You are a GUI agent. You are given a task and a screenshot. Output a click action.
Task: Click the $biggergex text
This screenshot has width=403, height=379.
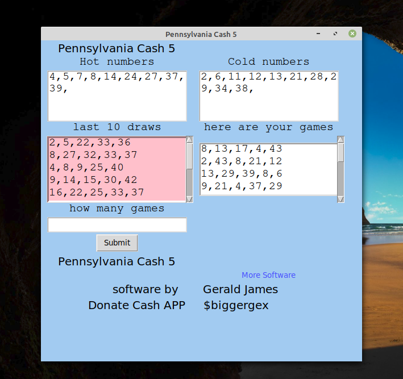pos(236,305)
